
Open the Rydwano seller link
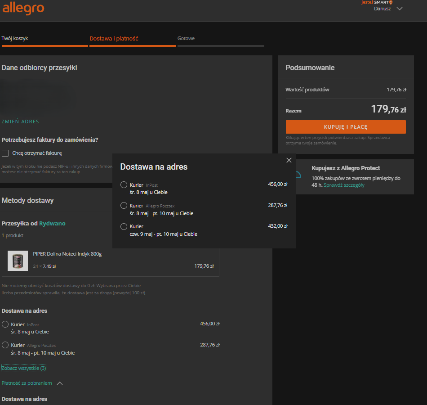click(52, 224)
